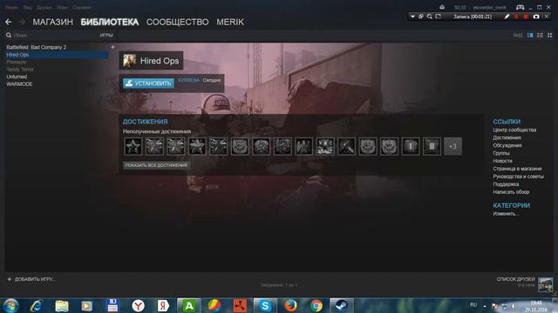The height and width of the screenshot is (313, 558).
Task: Select Teddy Terror in the game list
Action: click(20, 70)
